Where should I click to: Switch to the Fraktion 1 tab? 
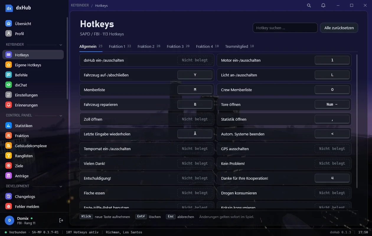pyautogui.click(x=120, y=46)
